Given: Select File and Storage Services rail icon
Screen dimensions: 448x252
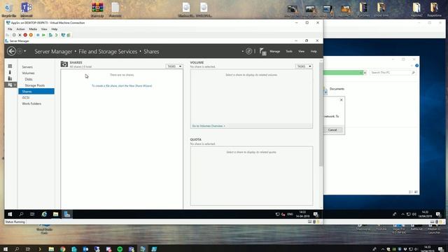Looking at the screenshot, I should (x=10, y=85).
